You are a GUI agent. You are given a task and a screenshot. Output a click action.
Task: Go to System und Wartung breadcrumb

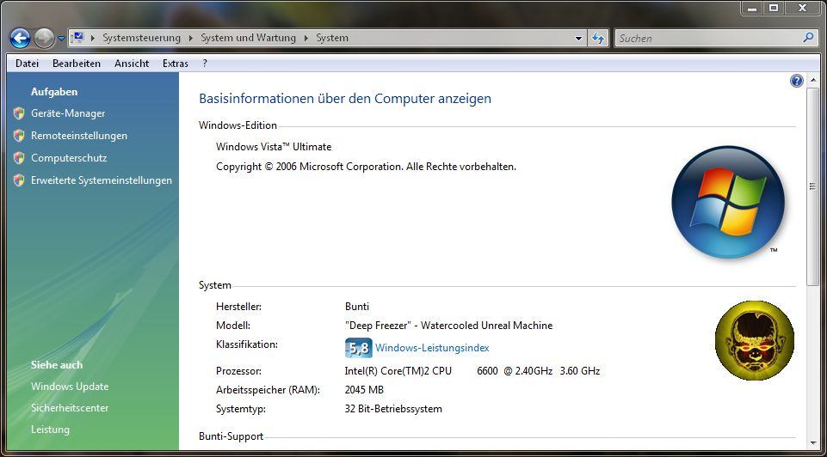click(x=249, y=38)
